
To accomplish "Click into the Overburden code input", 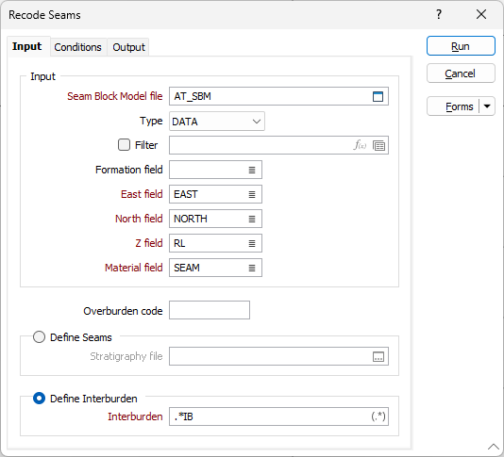I will pos(210,310).
